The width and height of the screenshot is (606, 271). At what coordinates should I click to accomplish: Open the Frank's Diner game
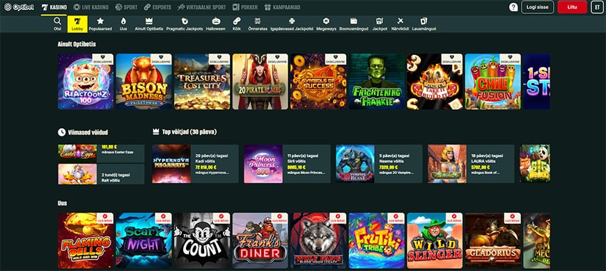[x=260, y=240]
